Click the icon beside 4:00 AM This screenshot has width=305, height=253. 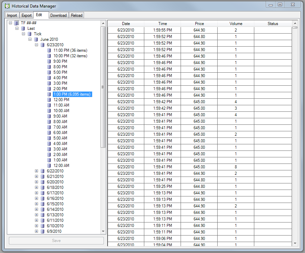tap(49, 143)
